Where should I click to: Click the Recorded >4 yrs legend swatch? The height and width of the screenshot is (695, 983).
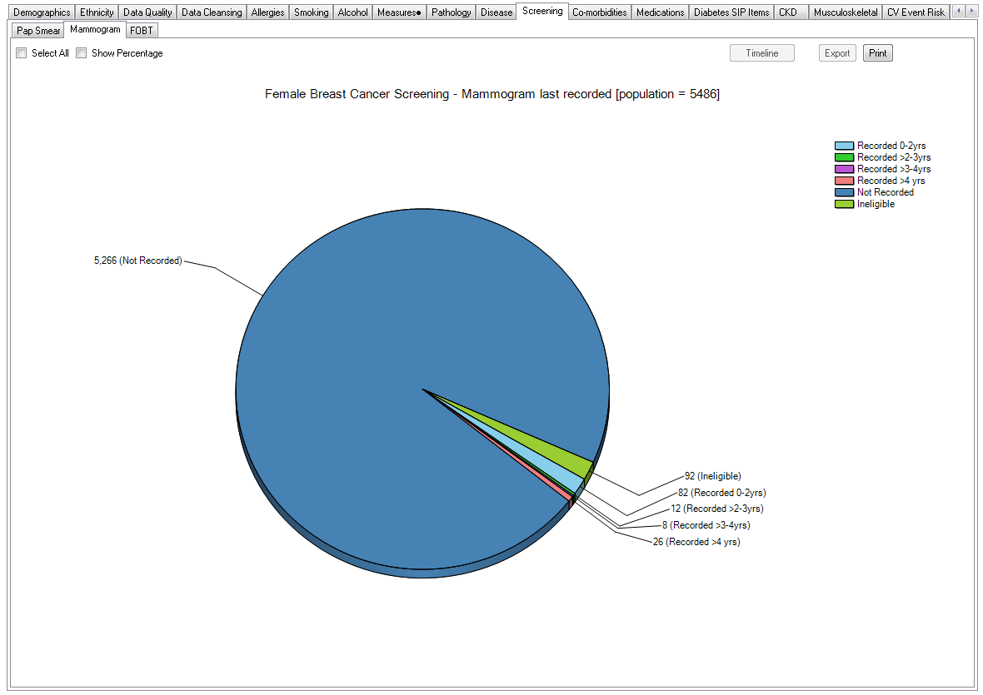(x=844, y=181)
